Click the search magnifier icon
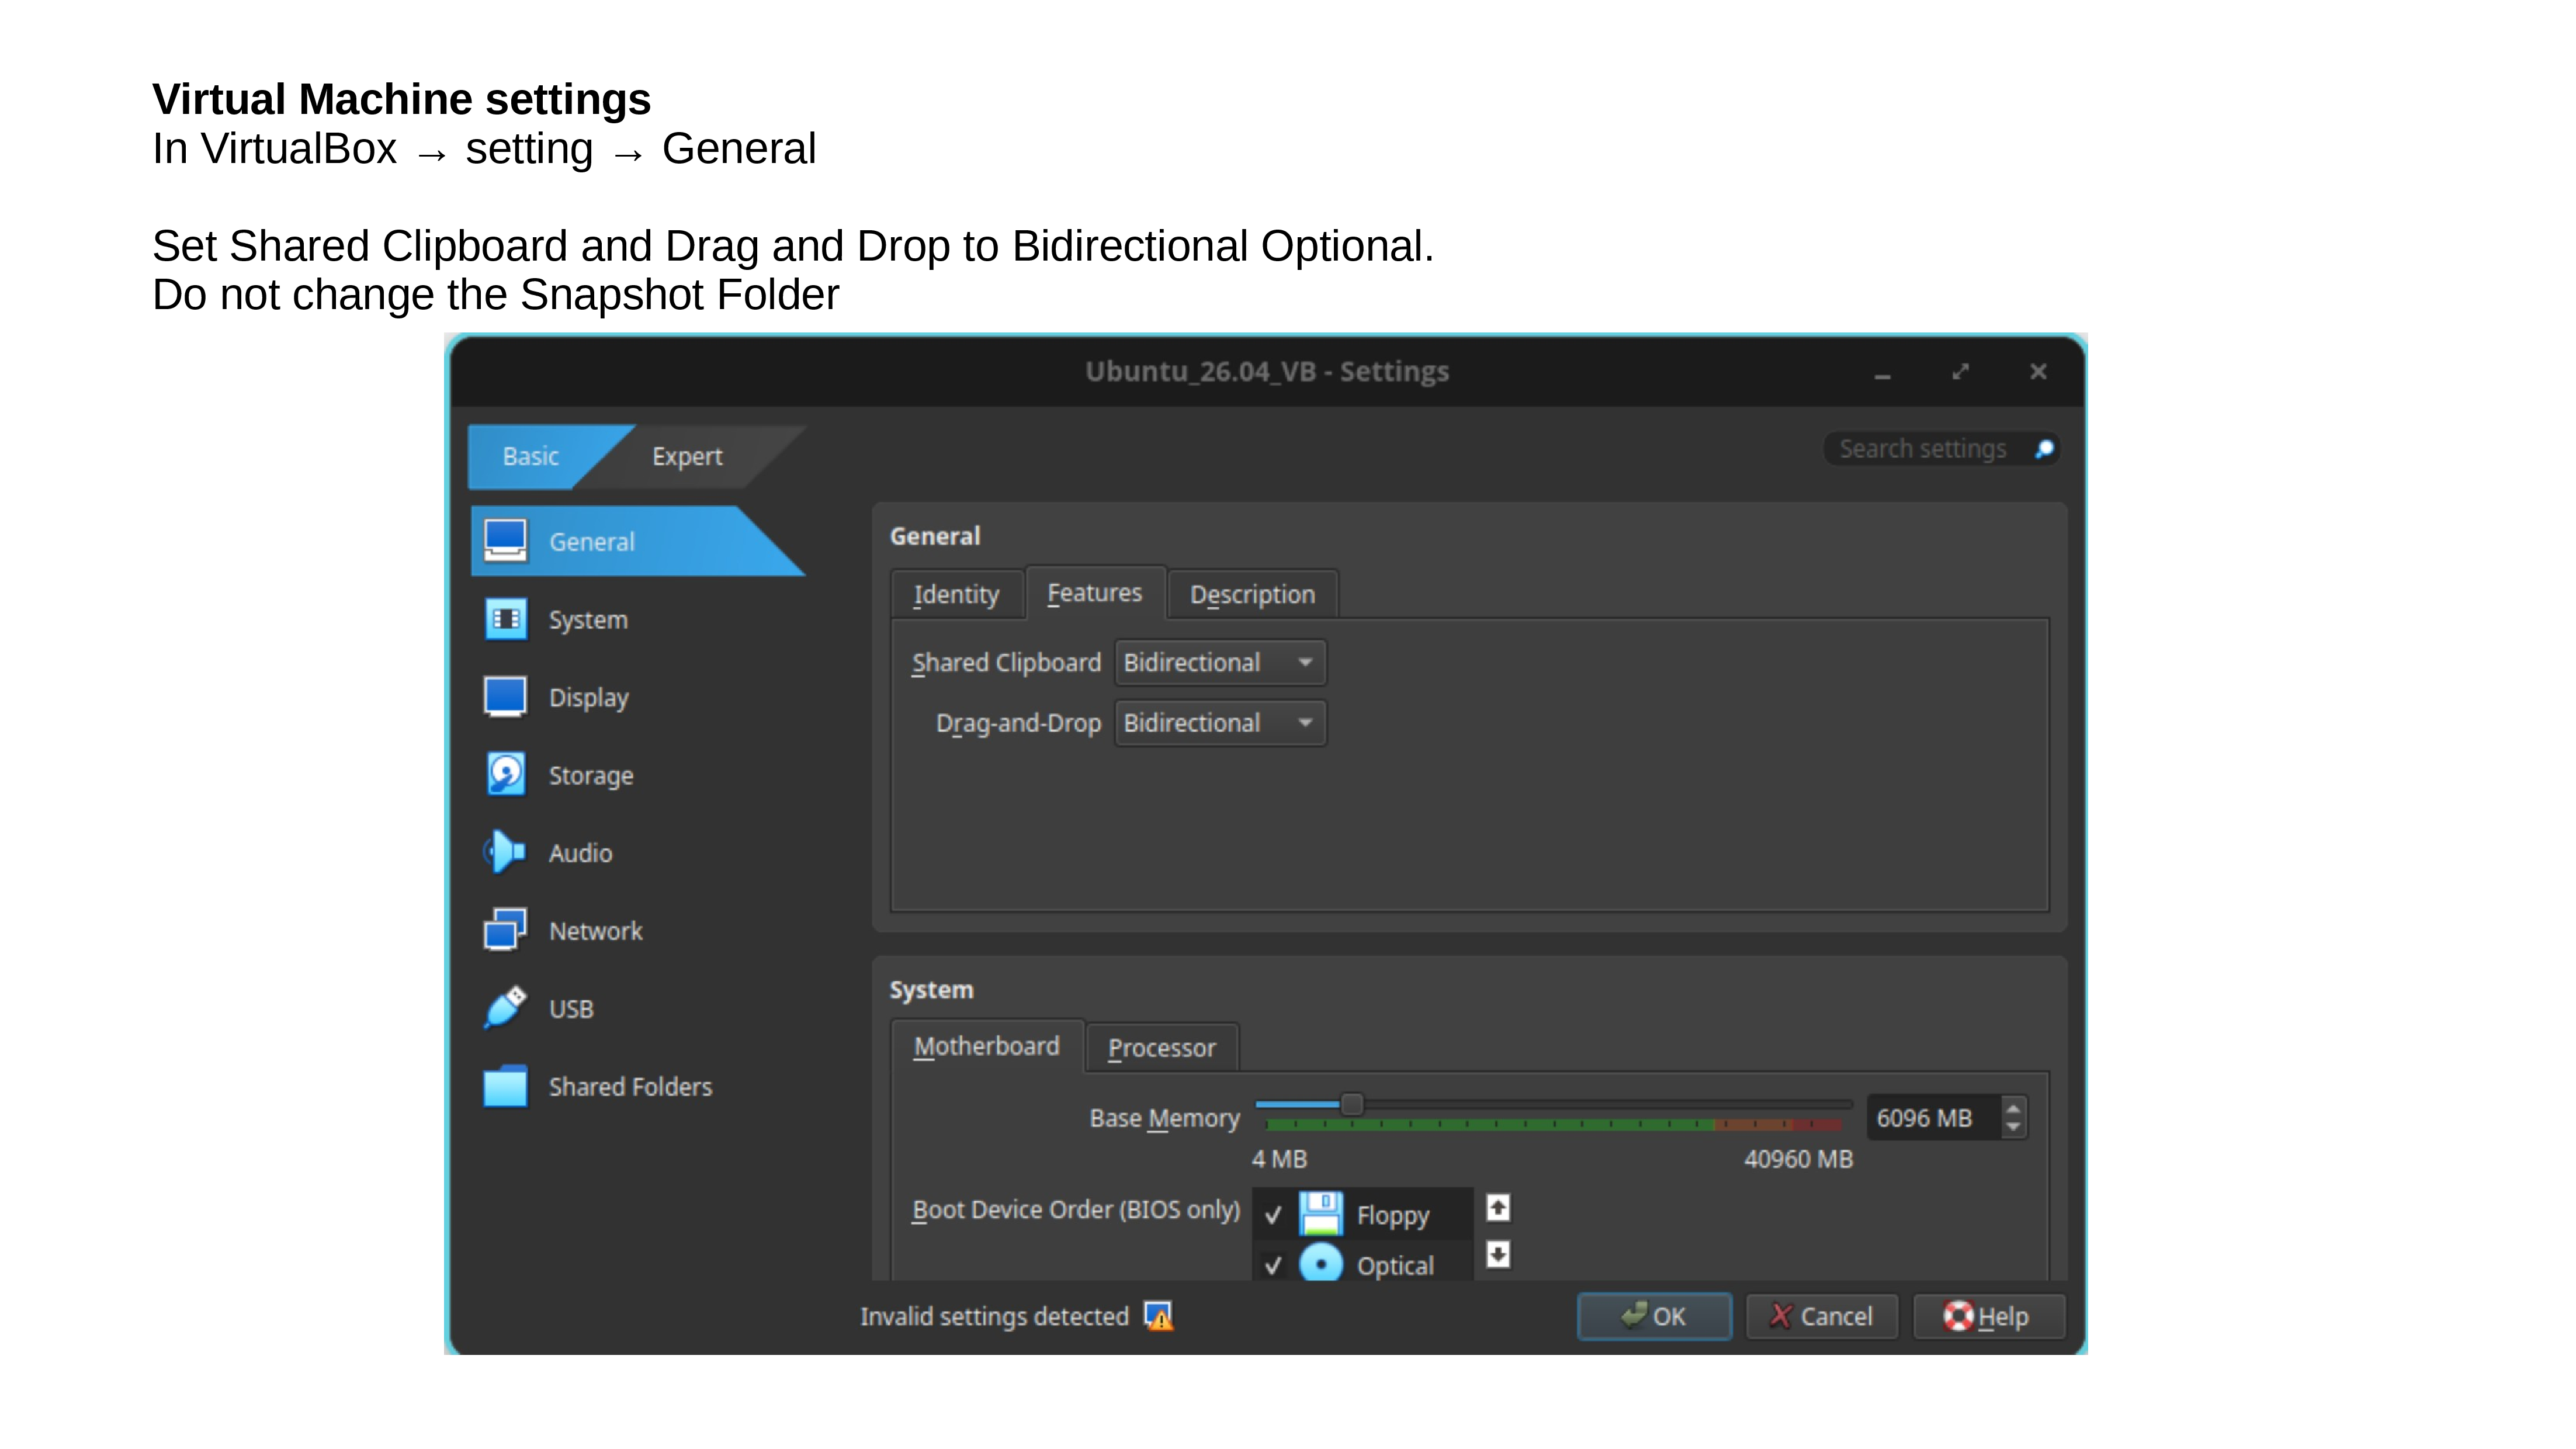The width and height of the screenshot is (2576, 1449). pos(2044,449)
